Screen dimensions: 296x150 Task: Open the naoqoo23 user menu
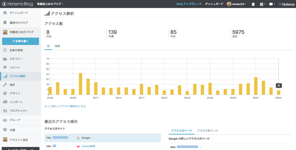(239, 4)
